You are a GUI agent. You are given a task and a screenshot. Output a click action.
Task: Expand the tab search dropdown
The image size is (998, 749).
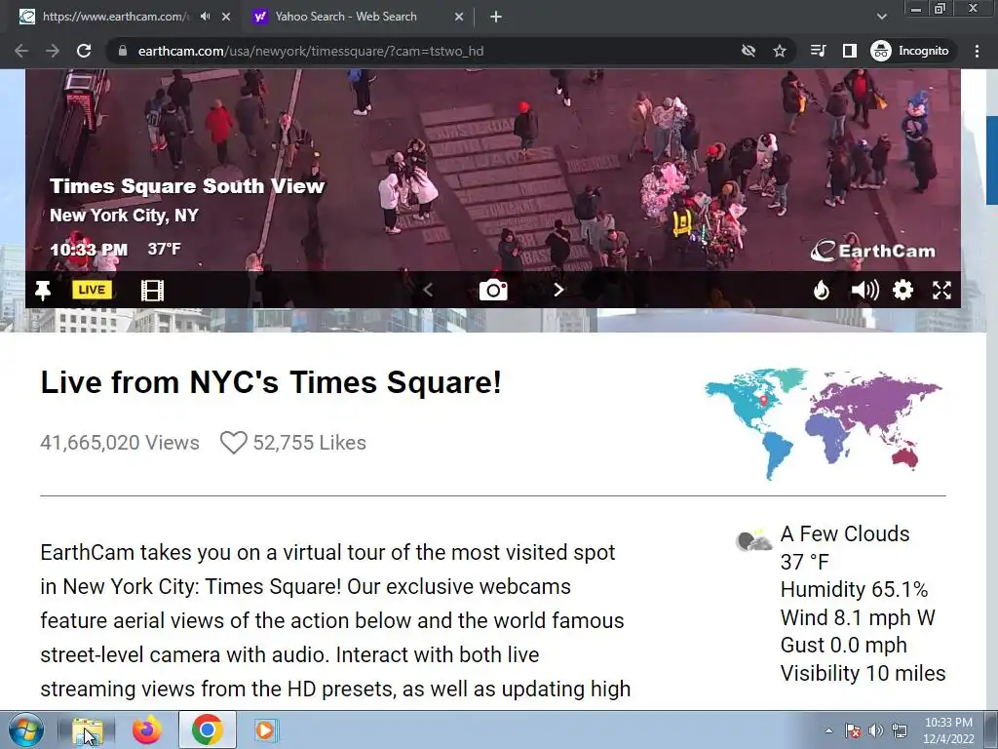point(881,17)
